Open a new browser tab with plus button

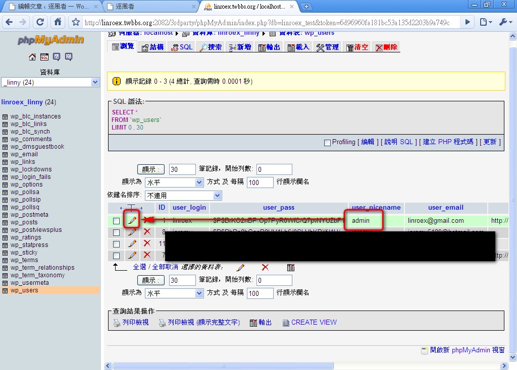click(306, 6)
